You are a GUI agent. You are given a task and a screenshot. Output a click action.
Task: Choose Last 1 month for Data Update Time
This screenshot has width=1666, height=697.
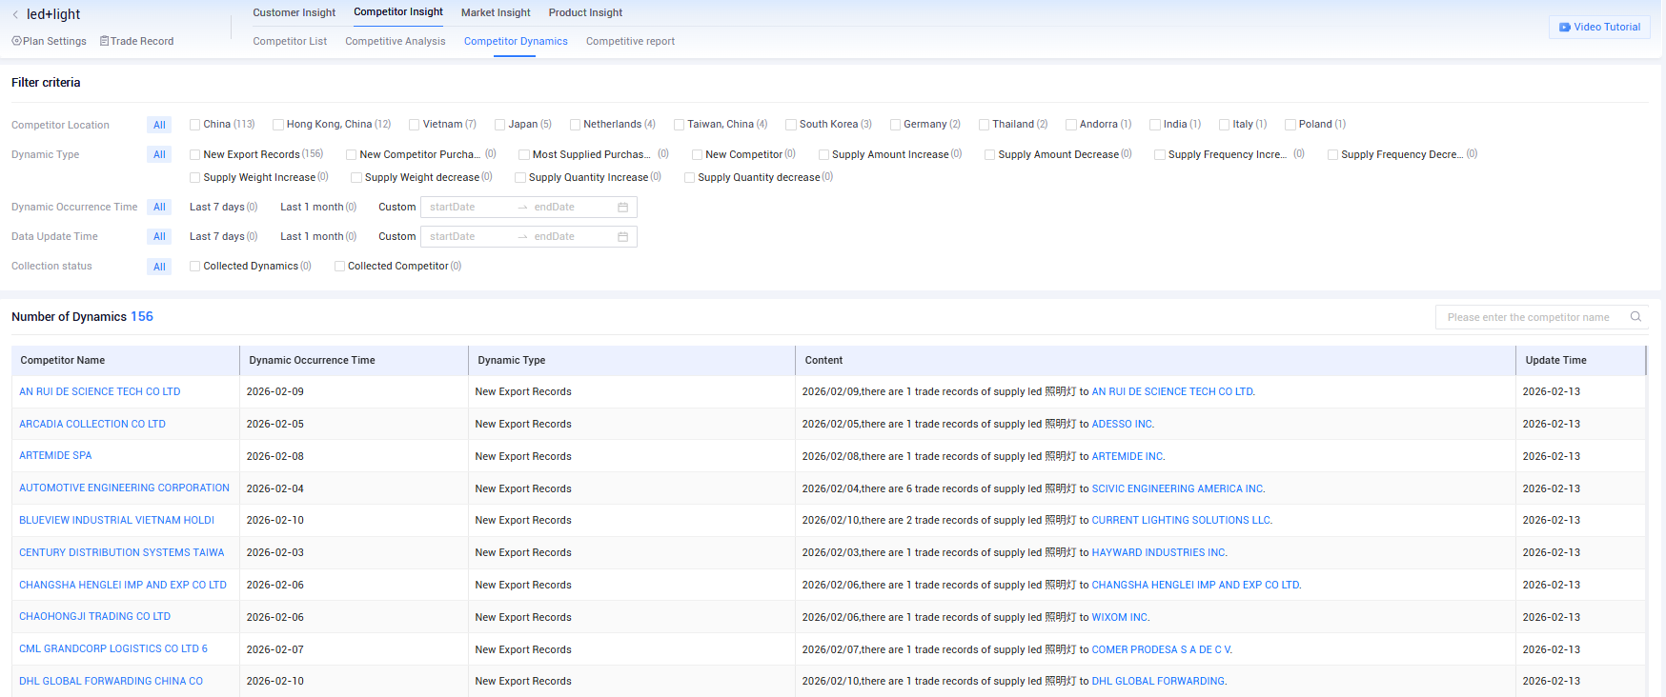(x=318, y=236)
